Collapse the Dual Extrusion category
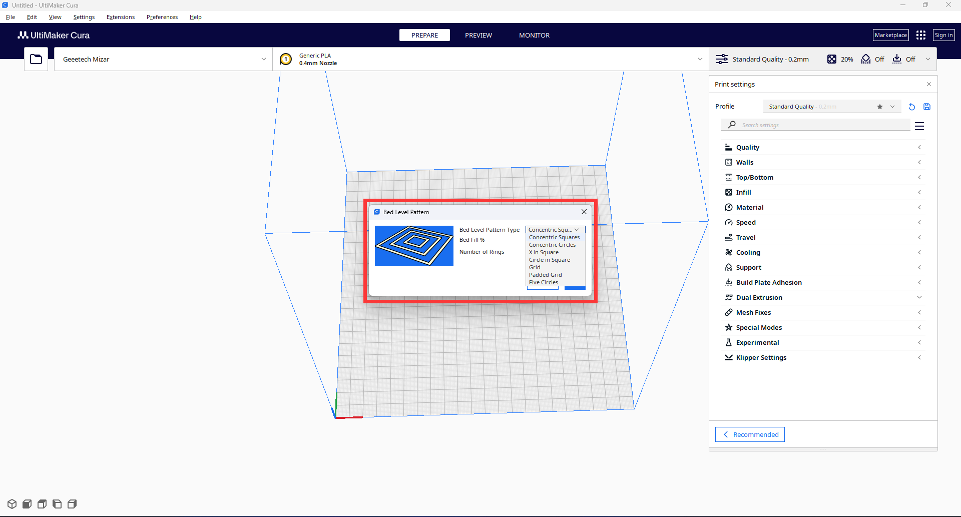 [823, 297]
